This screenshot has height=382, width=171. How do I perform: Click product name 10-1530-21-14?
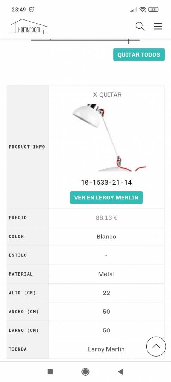pos(106,183)
